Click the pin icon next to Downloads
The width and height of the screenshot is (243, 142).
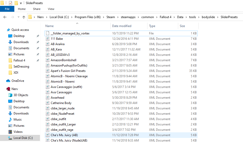tap(38, 42)
